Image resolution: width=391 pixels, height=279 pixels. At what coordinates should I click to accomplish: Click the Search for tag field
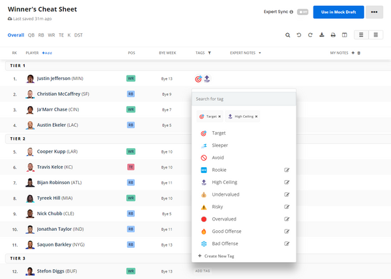pos(244,98)
